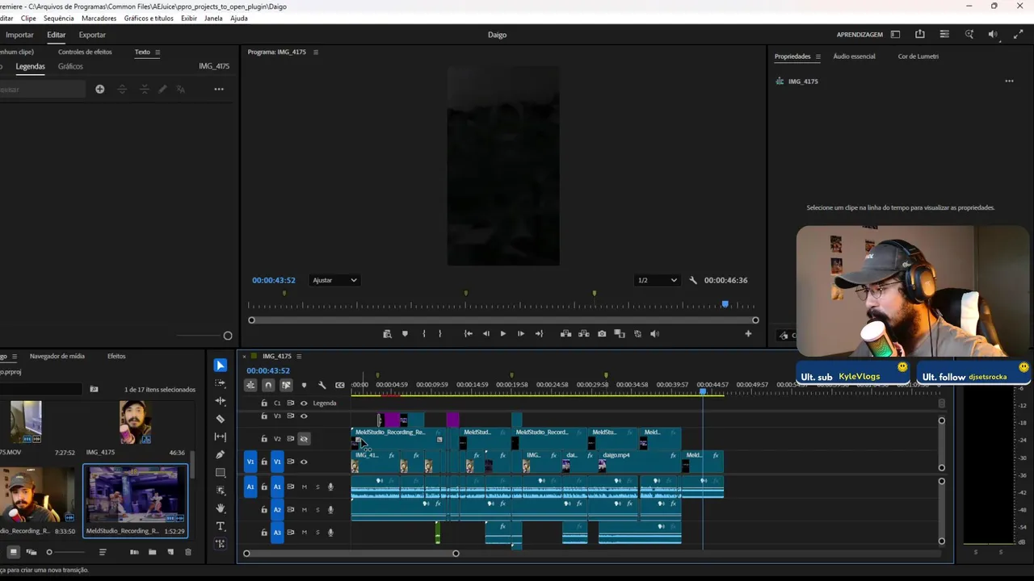Screen dimensions: 1034x581
Task: Click timeline caption track options CC icon
Action: pos(340,385)
